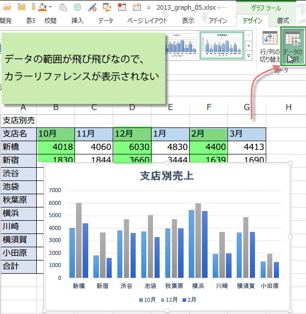
Task: Open the アドイン tab
Action: (x=218, y=20)
